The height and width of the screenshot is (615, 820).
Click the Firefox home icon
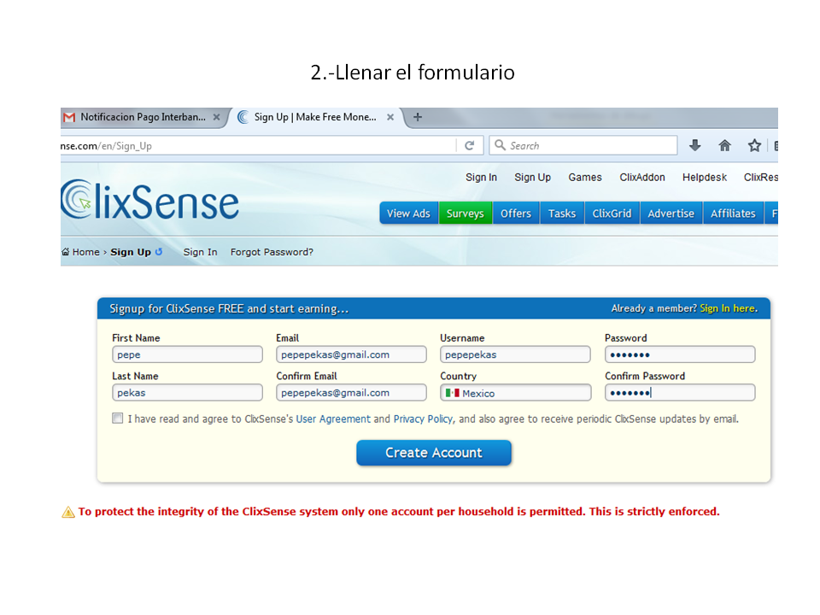(x=724, y=145)
